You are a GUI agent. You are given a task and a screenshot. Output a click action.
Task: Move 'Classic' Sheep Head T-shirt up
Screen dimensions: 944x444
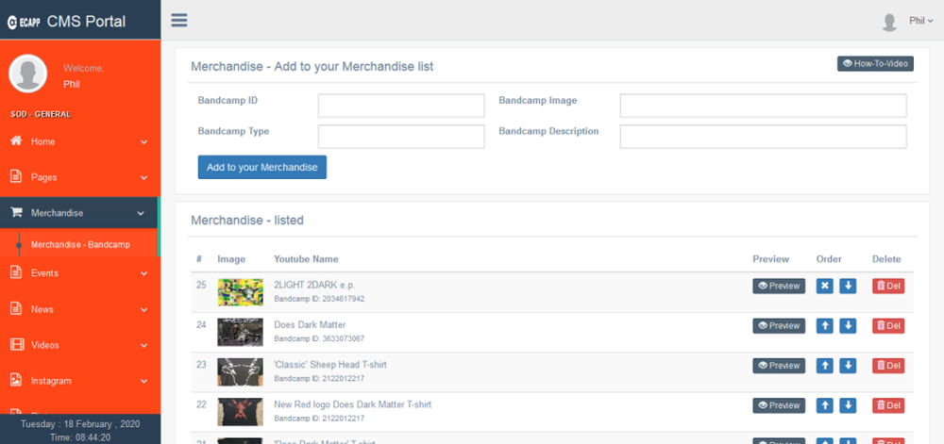[825, 366]
